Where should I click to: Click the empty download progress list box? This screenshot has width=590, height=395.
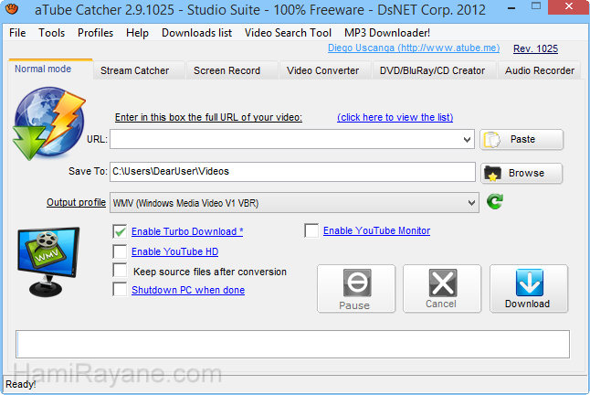click(x=292, y=344)
